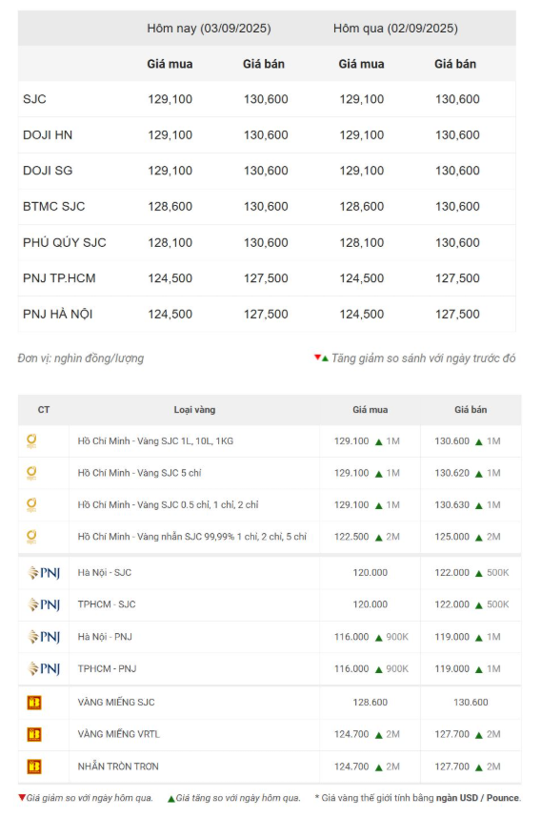Click the SJC logo in the Vàng SJC 5 chỉ row
The image size is (541, 818).
click(31, 473)
